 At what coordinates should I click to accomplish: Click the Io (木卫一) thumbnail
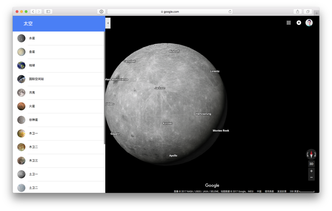(x=21, y=133)
